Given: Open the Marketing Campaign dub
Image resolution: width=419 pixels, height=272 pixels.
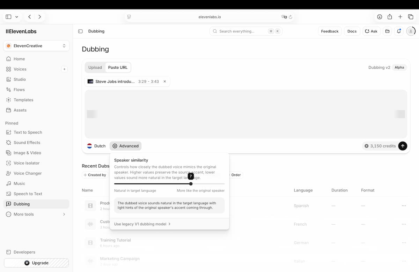Looking at the screenshot, I should coord(246,261).
